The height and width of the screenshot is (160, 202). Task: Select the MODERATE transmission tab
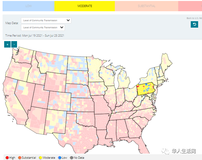85,6
